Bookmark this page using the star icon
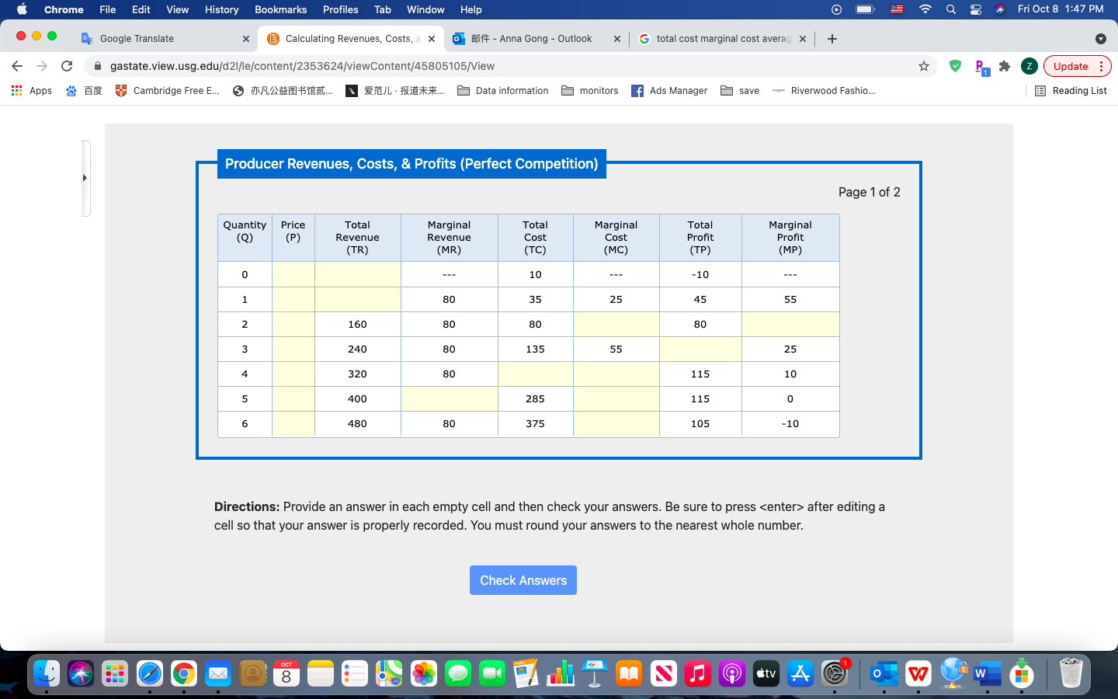The height and width of the screenshot is (699, 1118). point(924,66)
